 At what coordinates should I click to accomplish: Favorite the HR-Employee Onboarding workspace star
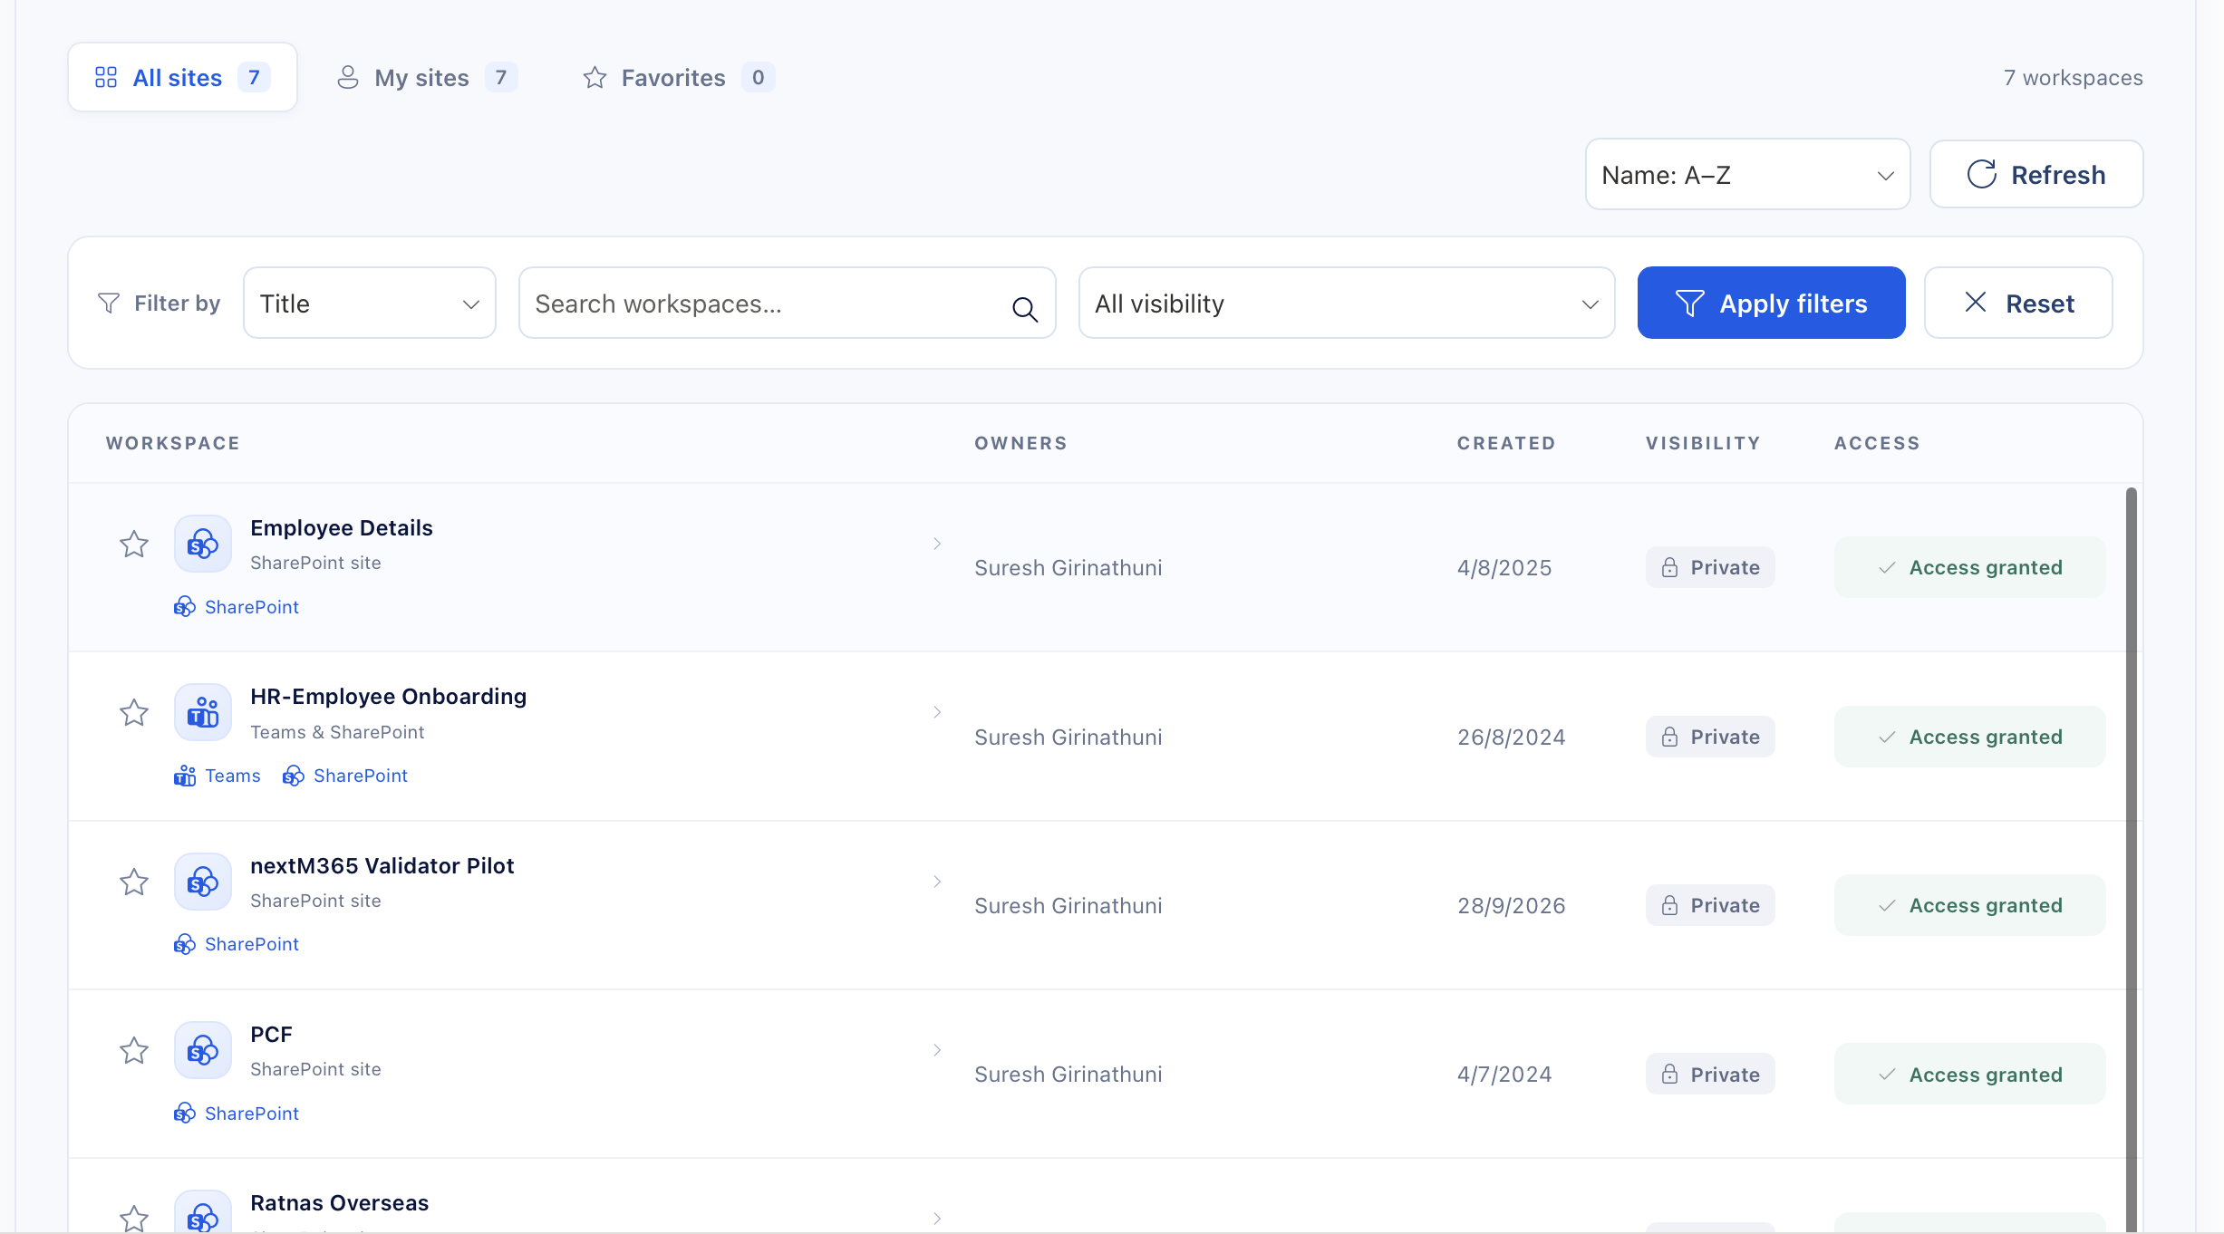134,712
